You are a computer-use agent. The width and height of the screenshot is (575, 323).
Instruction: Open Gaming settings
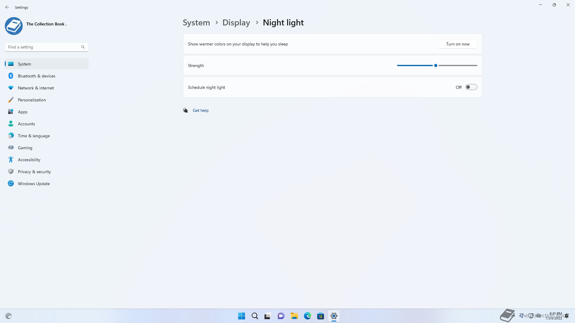tap(47, 147)
